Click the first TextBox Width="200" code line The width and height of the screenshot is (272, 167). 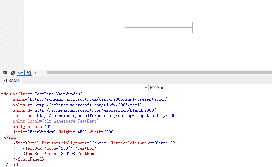60,148
